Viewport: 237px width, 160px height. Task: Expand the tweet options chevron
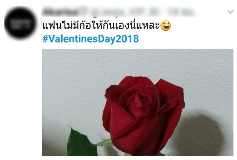[230, 12]
